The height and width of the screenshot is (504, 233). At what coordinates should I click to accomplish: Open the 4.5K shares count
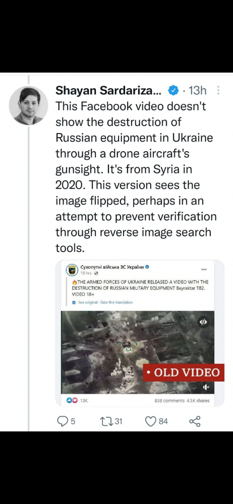(x=198, y=401)
